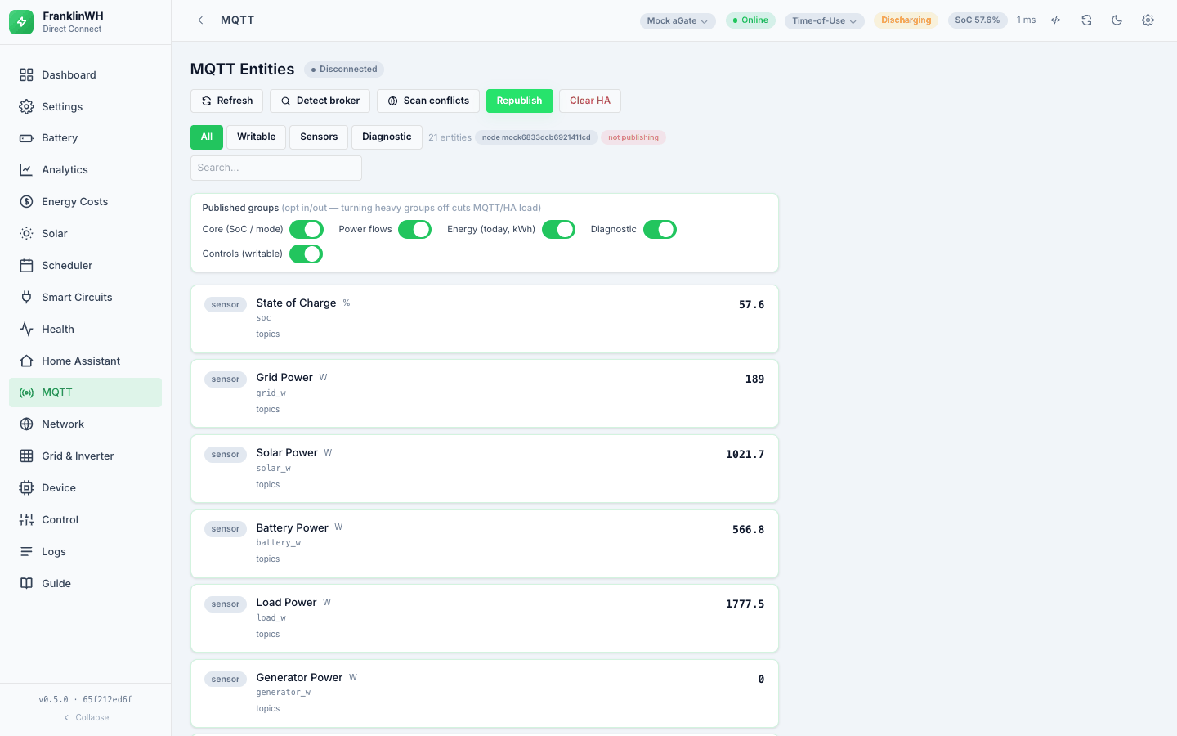Click the Network globe icon
The width and height of the screenshot is (1177, 736).
(26, 424)
